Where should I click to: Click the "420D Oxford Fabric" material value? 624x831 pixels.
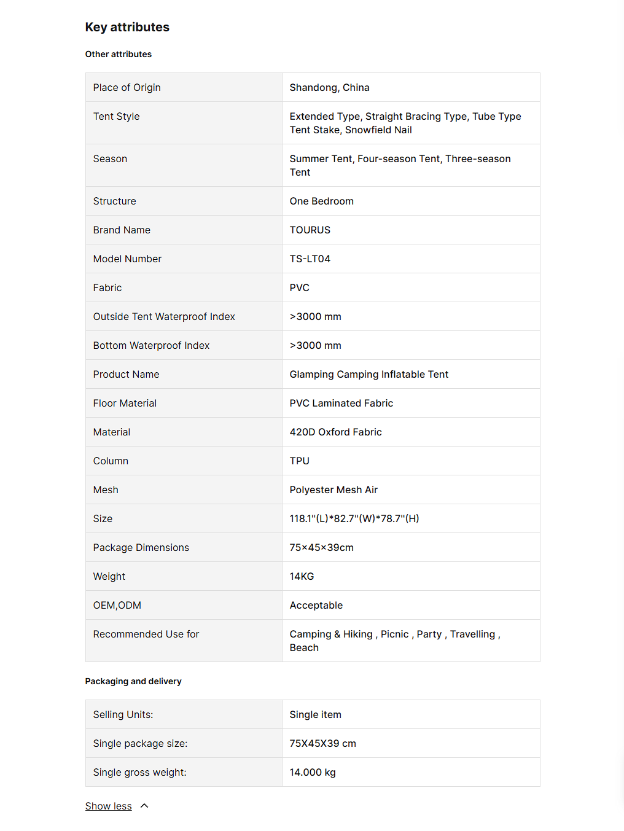[x=335, y=432]
